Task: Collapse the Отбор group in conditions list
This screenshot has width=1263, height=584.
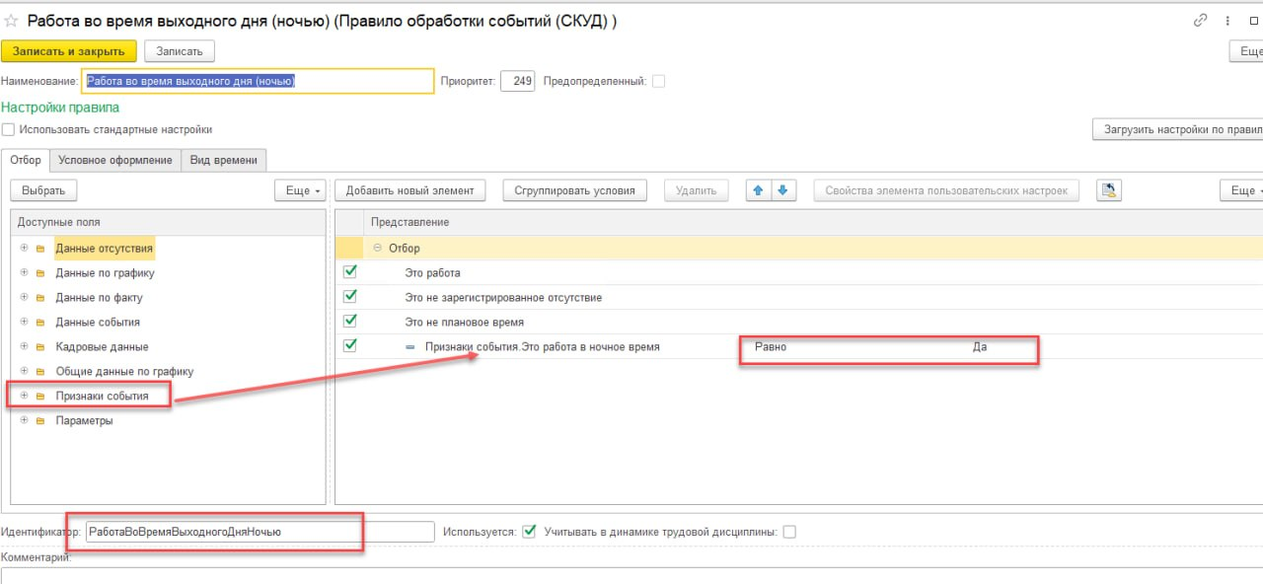Action: 378,249
